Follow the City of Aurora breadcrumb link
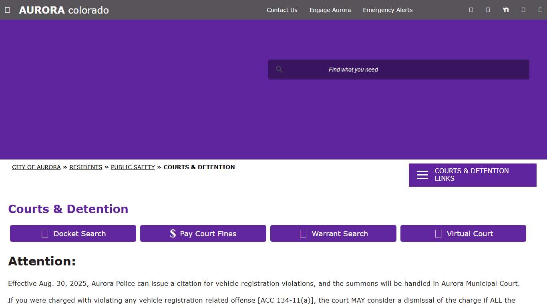The height and width of the screenshot is (307, 547). click(36, 167)
